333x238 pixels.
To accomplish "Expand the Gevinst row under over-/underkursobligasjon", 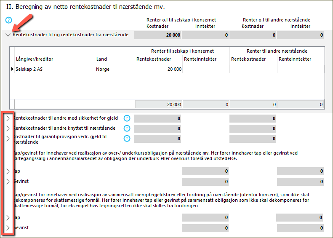I will pos(8,182).
